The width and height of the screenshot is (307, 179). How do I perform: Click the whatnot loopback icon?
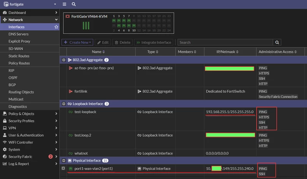pyautogui.click(x=71, y=153)
